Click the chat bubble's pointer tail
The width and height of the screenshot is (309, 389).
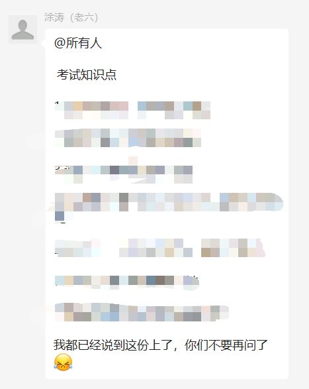pos(44,43)
